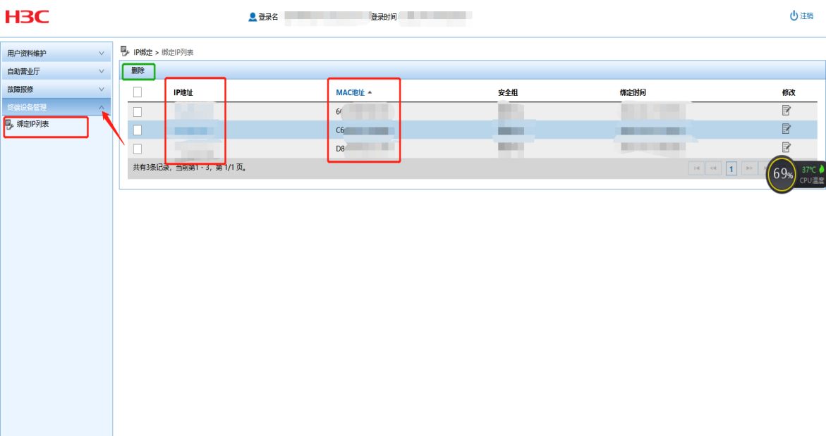The width and height of the screenshot is (826, 436).
Task: Click the modify icon for the D8 MAC row
Action: 786,147
